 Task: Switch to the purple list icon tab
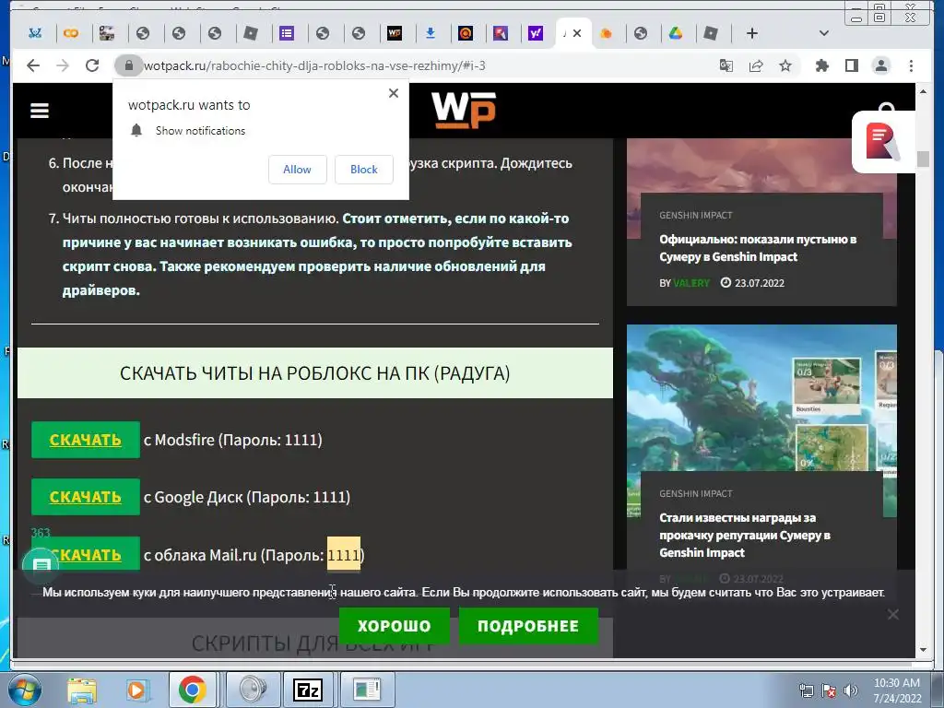(287, 33)
